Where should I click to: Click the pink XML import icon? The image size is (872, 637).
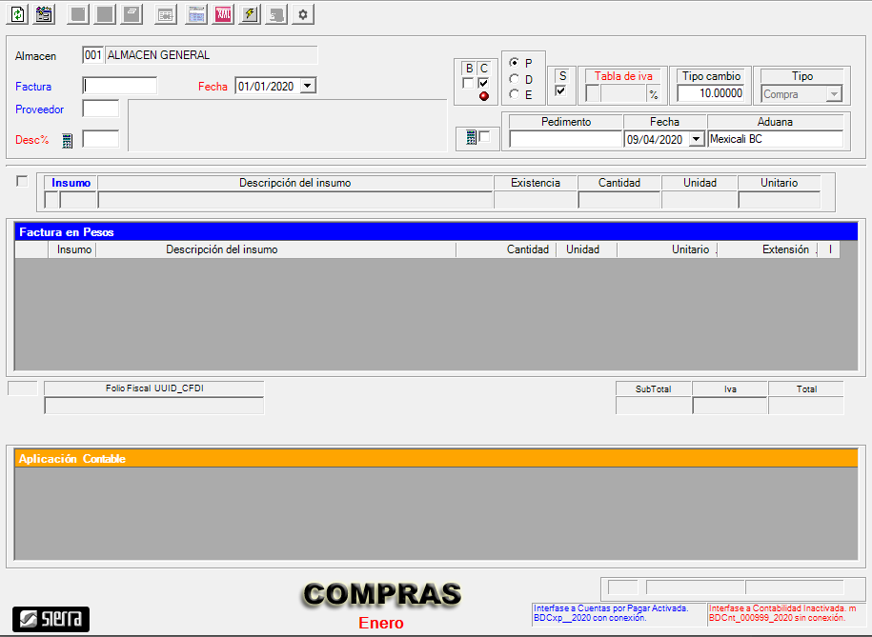point(222,14)
